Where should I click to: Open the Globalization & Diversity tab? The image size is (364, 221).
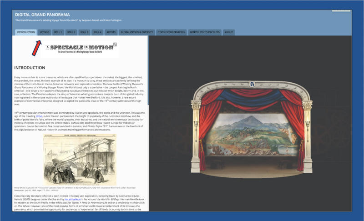136,32
